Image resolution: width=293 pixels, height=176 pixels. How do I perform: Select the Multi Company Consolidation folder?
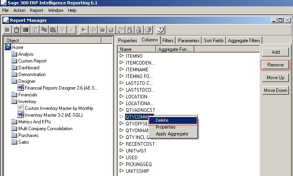(x=46, y=129)
